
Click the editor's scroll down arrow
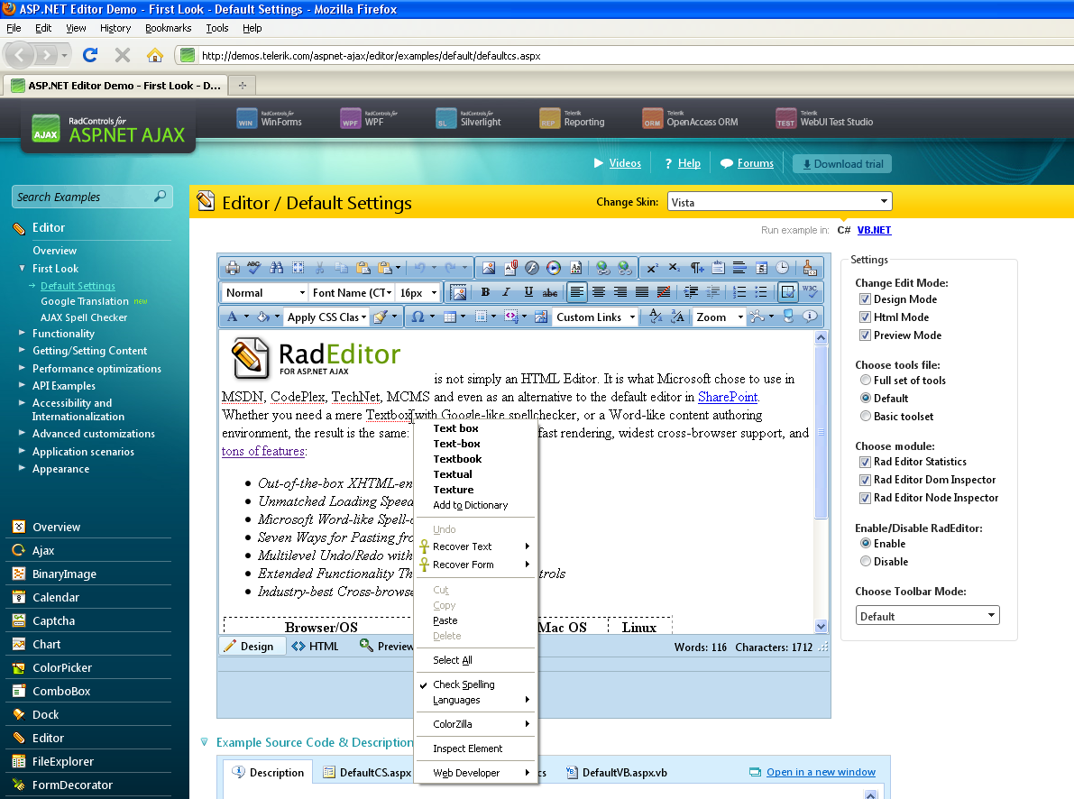822,626
